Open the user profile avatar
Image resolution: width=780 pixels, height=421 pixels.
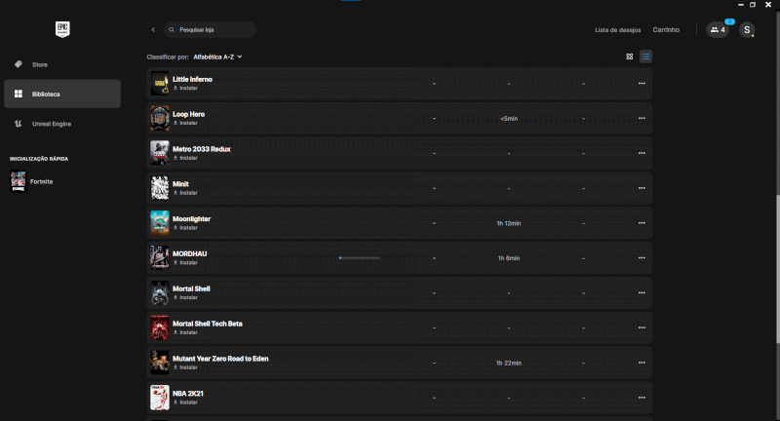747,30
